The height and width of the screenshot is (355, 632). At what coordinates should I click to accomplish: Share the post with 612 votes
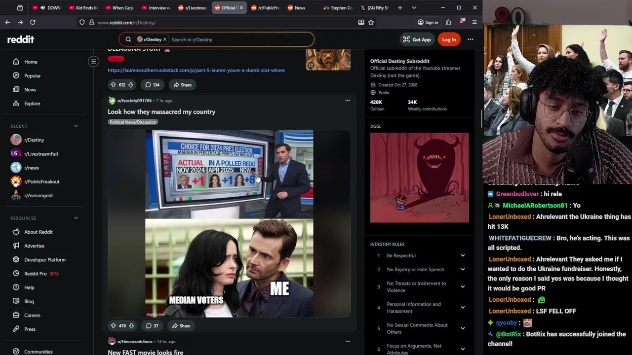pos(182,85)
